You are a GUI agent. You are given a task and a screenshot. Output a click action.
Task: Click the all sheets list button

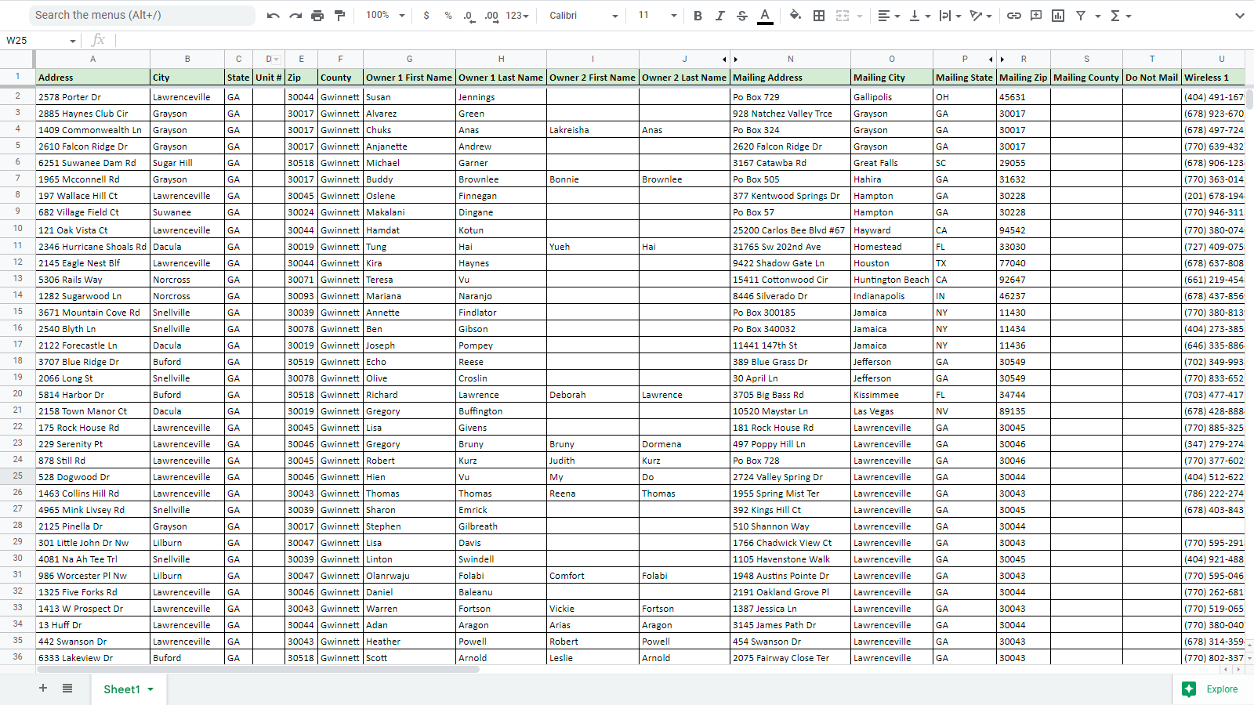pos(67,689)
